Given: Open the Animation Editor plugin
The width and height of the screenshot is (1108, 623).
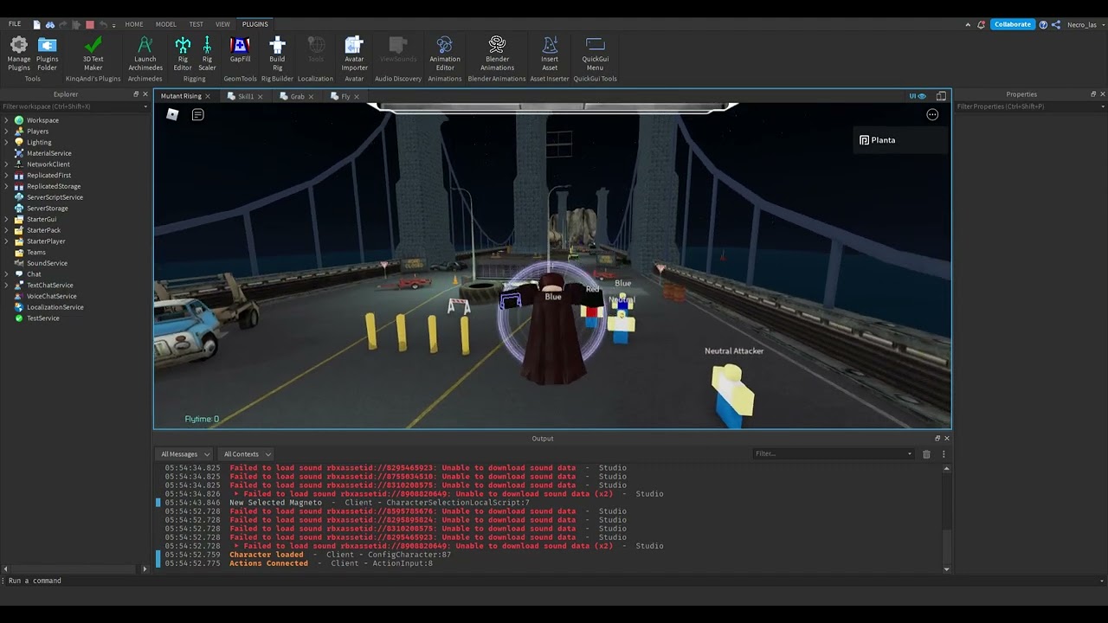Looking at the screenshot, I should [444, 54].
